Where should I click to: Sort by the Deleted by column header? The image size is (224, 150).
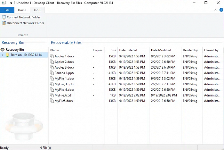190,50
